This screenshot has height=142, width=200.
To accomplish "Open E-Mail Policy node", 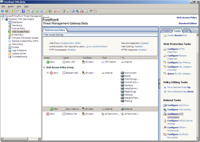I will point(18,35).
